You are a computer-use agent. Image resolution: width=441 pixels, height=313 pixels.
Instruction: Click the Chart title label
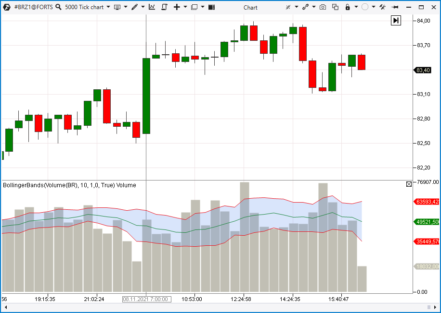[251, 7]
